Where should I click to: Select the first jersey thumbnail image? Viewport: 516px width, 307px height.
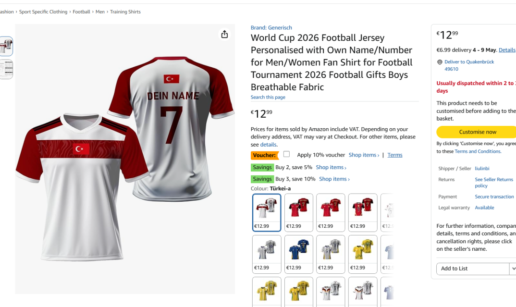(6, 46)
